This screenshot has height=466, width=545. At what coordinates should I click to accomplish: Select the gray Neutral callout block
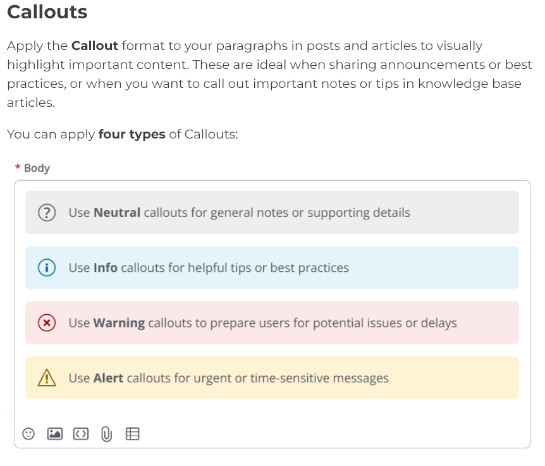coord(272,212)
